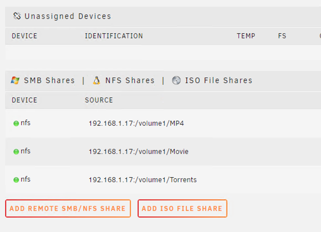Click green status dot for MP4 share
Image resolution: width=321 pixels, height=232 pixels.
click(x=16, y=123)
